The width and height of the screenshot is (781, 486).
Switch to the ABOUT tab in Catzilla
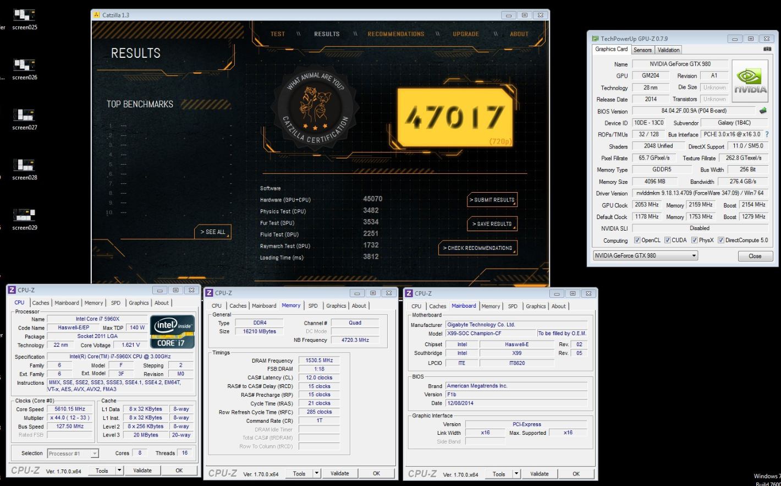pyautogui.click(x=519, y=34)
